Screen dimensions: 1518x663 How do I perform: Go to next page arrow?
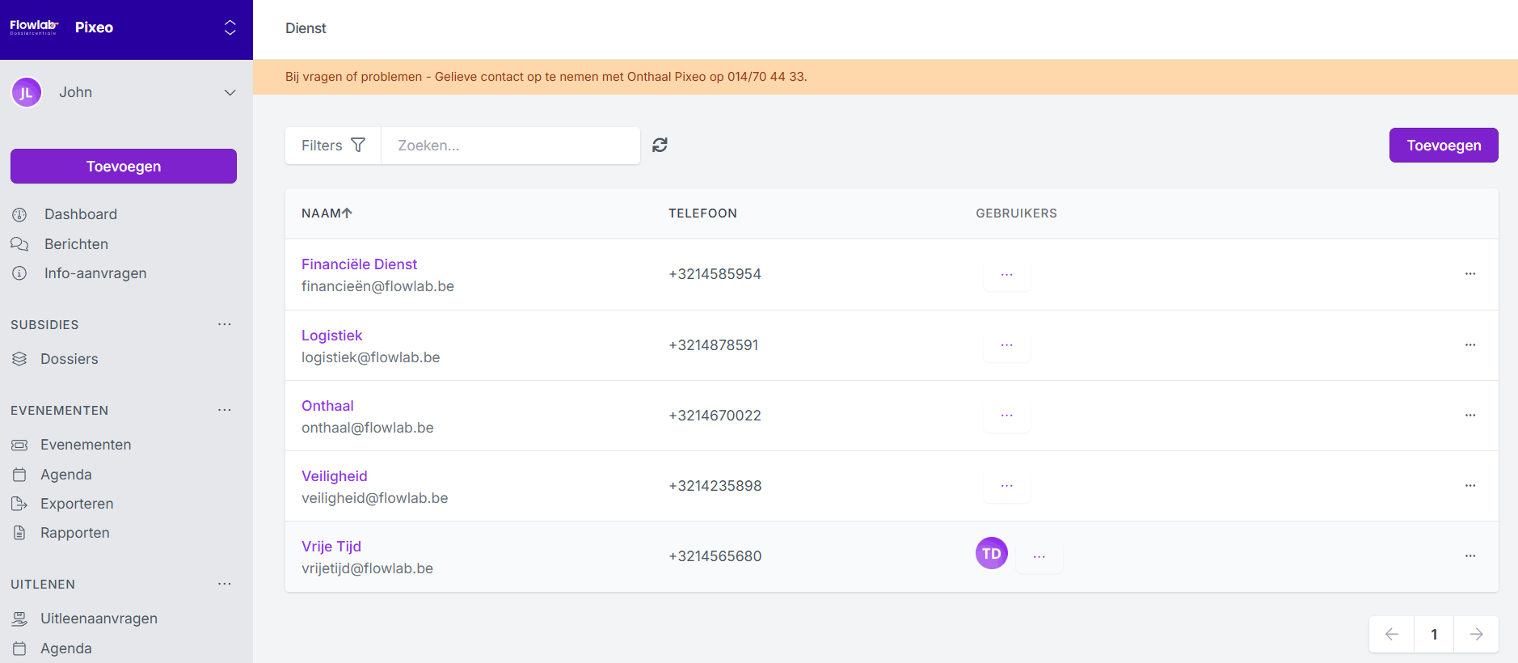pos(1475,634)
